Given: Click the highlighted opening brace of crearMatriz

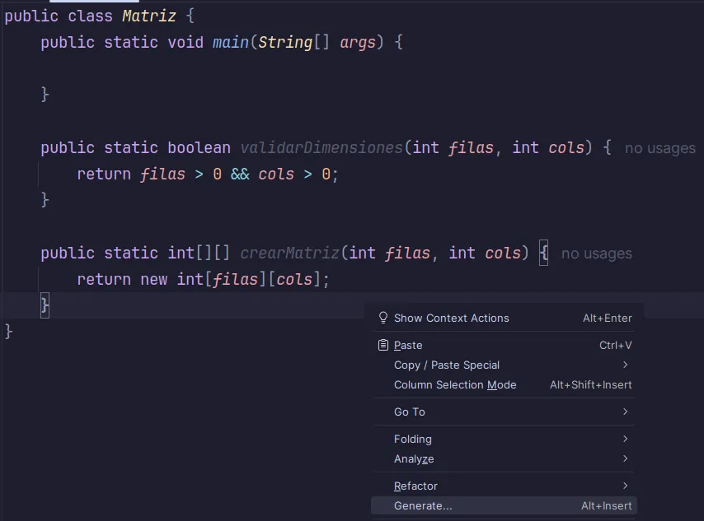Looking at the screenshot, I should (x=544, y=254).
